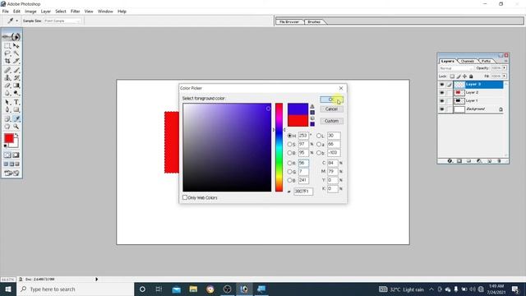
Task: Confirm color with OK button
Action: [331, 99]
